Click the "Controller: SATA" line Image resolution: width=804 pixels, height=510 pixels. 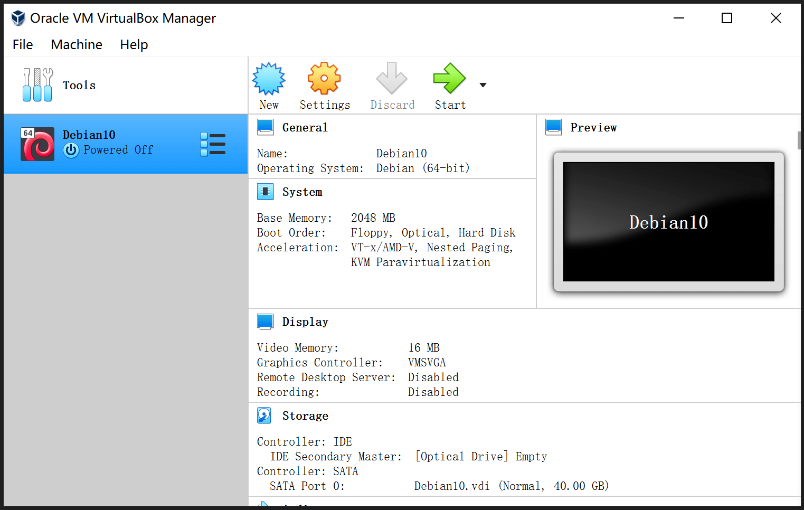click(x=308, y=471)
